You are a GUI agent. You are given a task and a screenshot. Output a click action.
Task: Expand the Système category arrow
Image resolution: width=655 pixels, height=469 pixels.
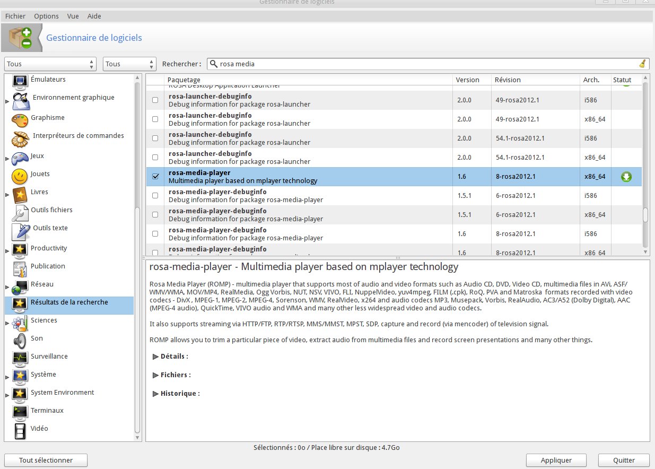7,377
